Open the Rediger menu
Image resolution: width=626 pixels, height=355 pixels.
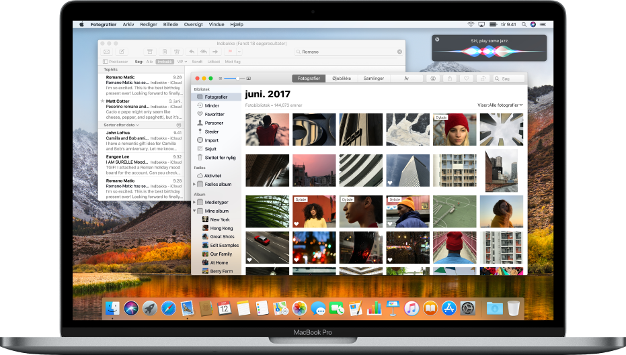click(x=149, y=24)
